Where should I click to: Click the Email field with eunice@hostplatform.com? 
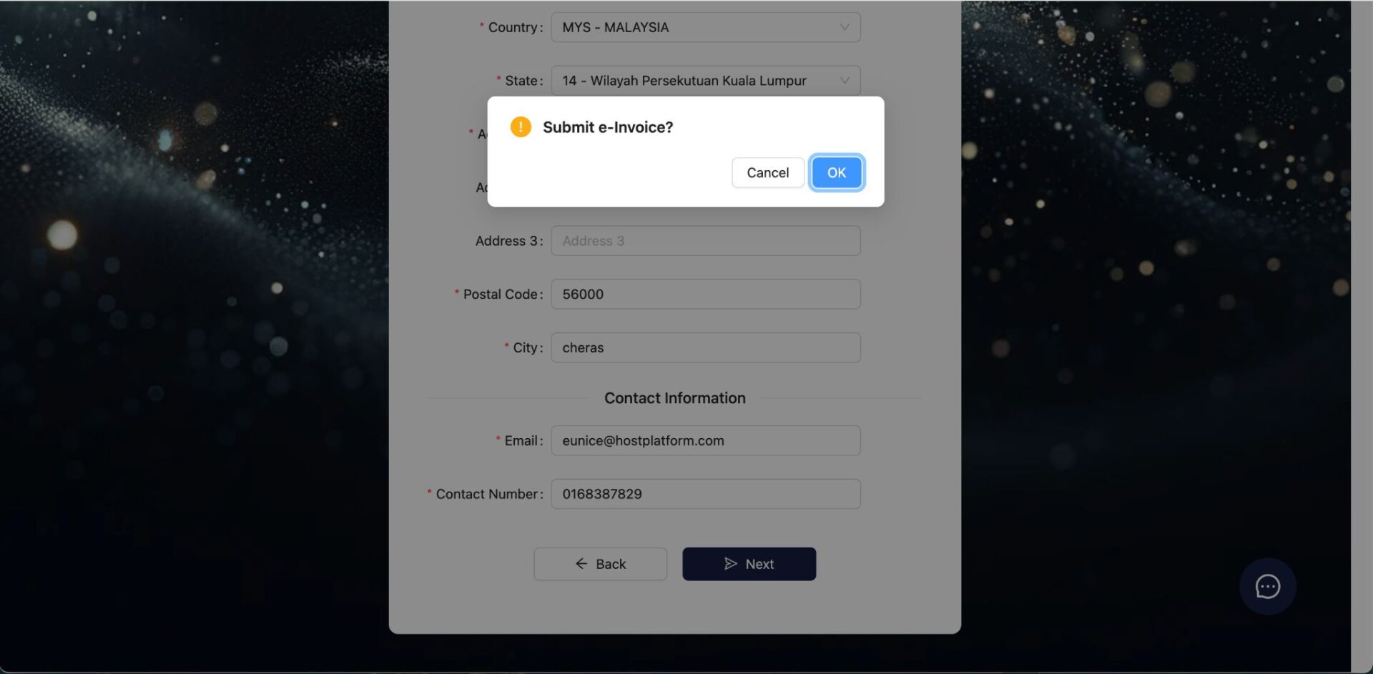click(x=705, y=440)
